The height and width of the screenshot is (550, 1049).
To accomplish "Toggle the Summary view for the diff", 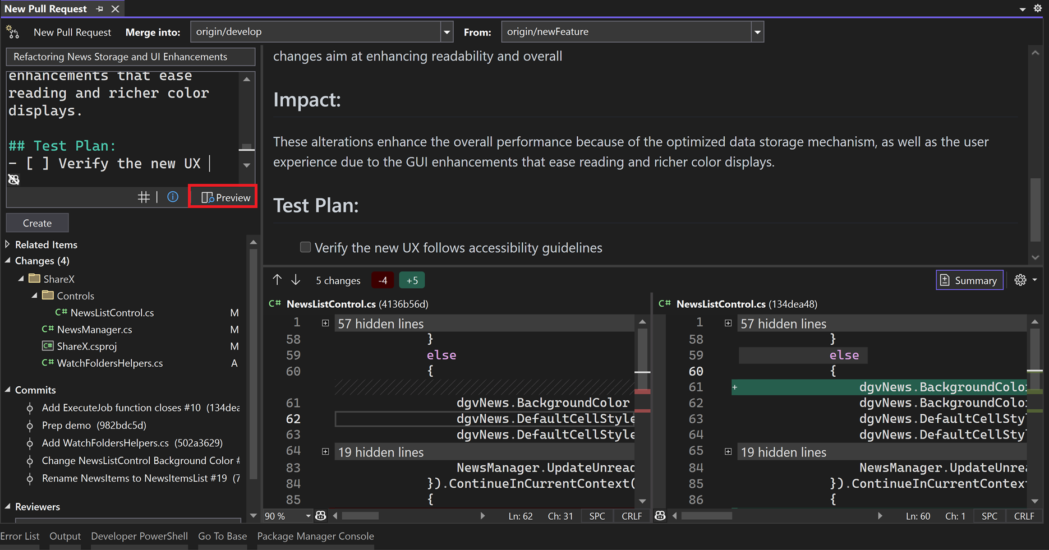I will (969, 280).
